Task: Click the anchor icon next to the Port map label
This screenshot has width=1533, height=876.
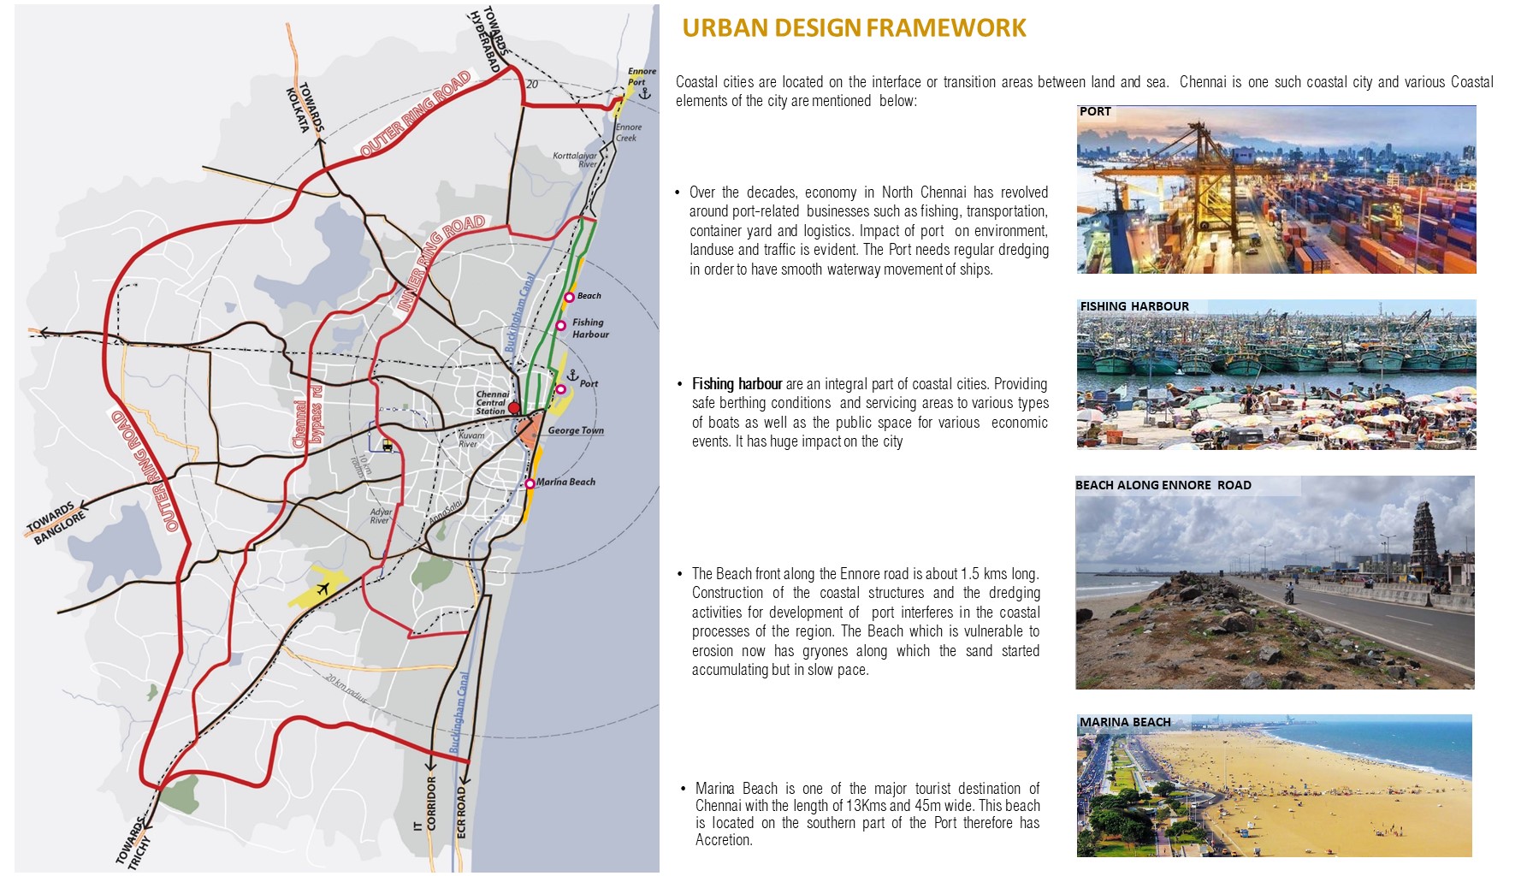Action: pos(572,376)
